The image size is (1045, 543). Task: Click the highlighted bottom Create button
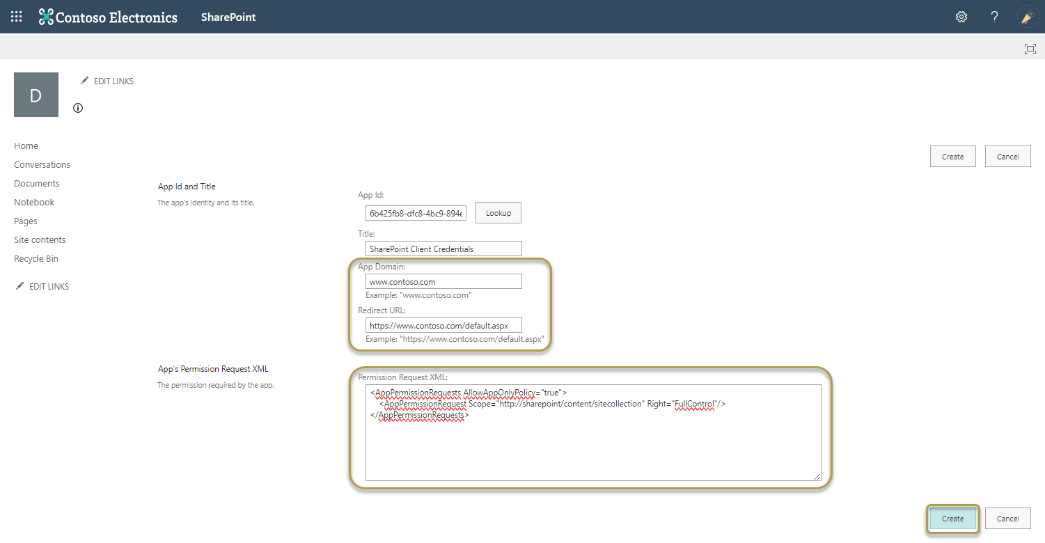tap(952, 519)
